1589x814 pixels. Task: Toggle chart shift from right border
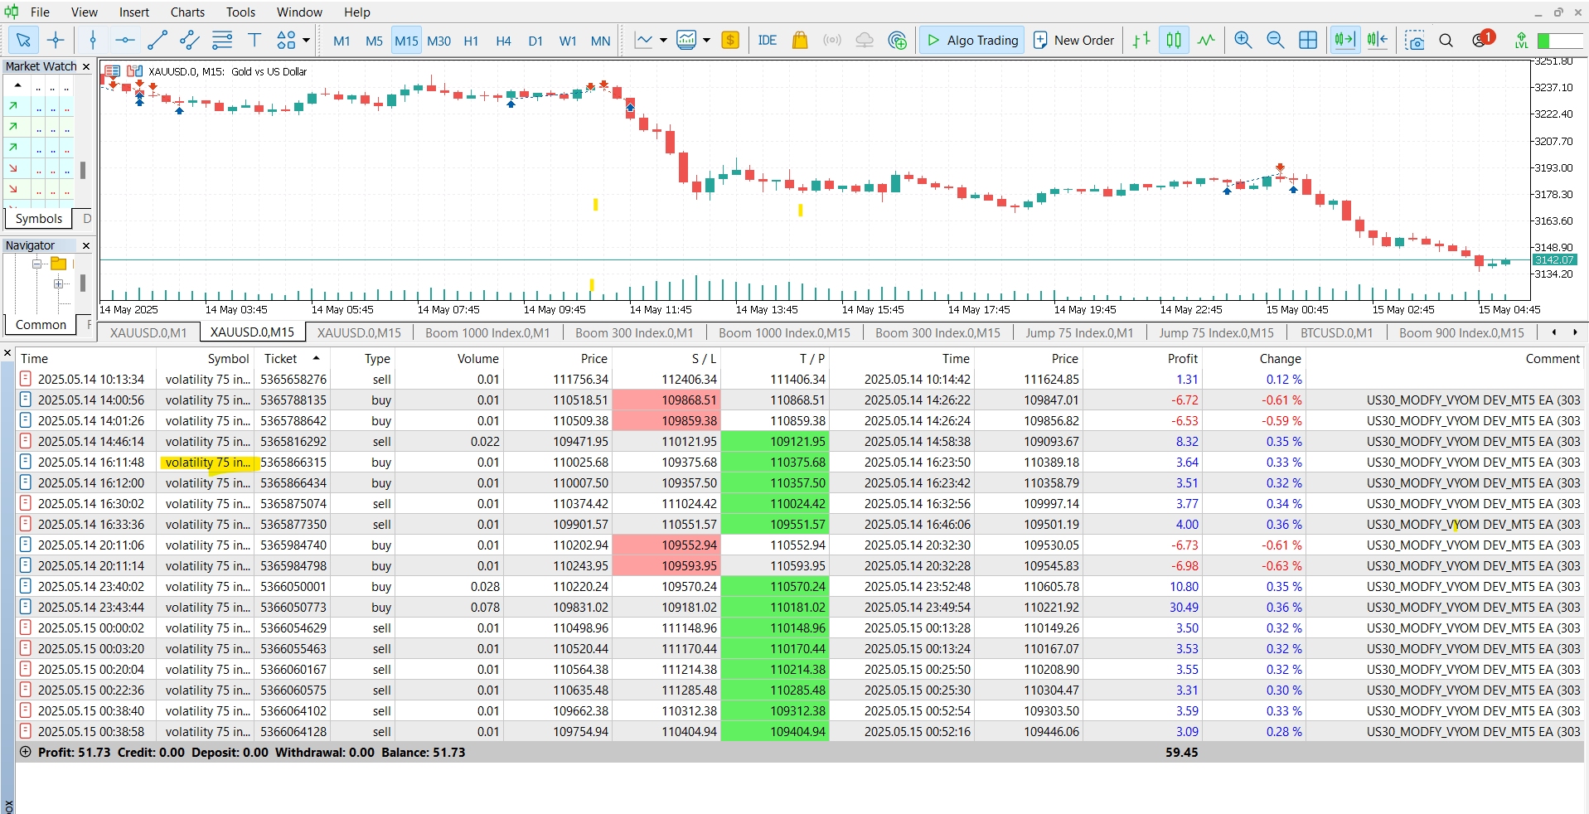[x=1378, y=40]
